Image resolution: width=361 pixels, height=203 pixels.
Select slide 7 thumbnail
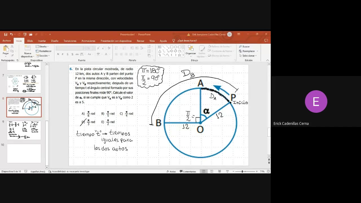pyautogui.click(x=24, y=84)
